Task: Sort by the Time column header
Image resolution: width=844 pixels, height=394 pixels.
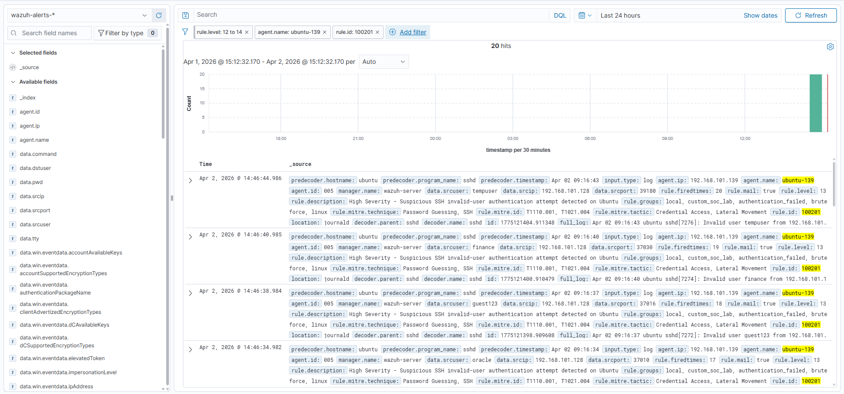Action: tap(205, 164)
